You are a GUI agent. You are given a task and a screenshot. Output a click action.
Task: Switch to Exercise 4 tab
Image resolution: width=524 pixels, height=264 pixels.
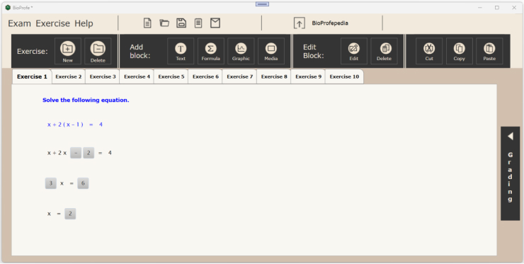click(137, 76)
